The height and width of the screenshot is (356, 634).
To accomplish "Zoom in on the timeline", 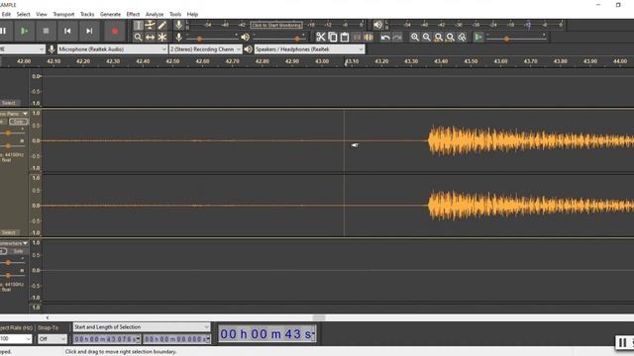I will coord(415,38).
